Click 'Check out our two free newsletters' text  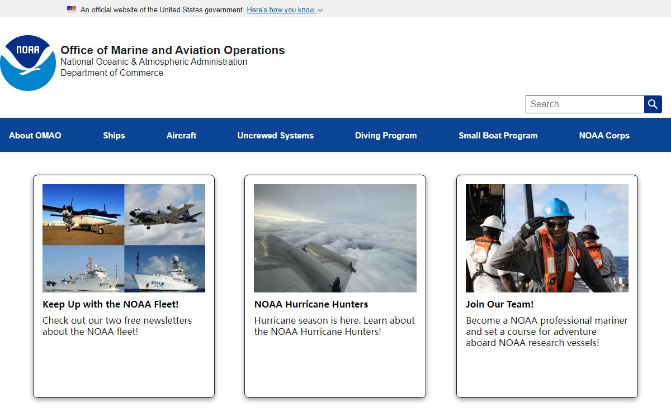tap(117, 326)
